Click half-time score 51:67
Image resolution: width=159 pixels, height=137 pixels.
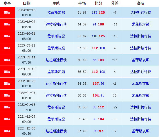82,12
